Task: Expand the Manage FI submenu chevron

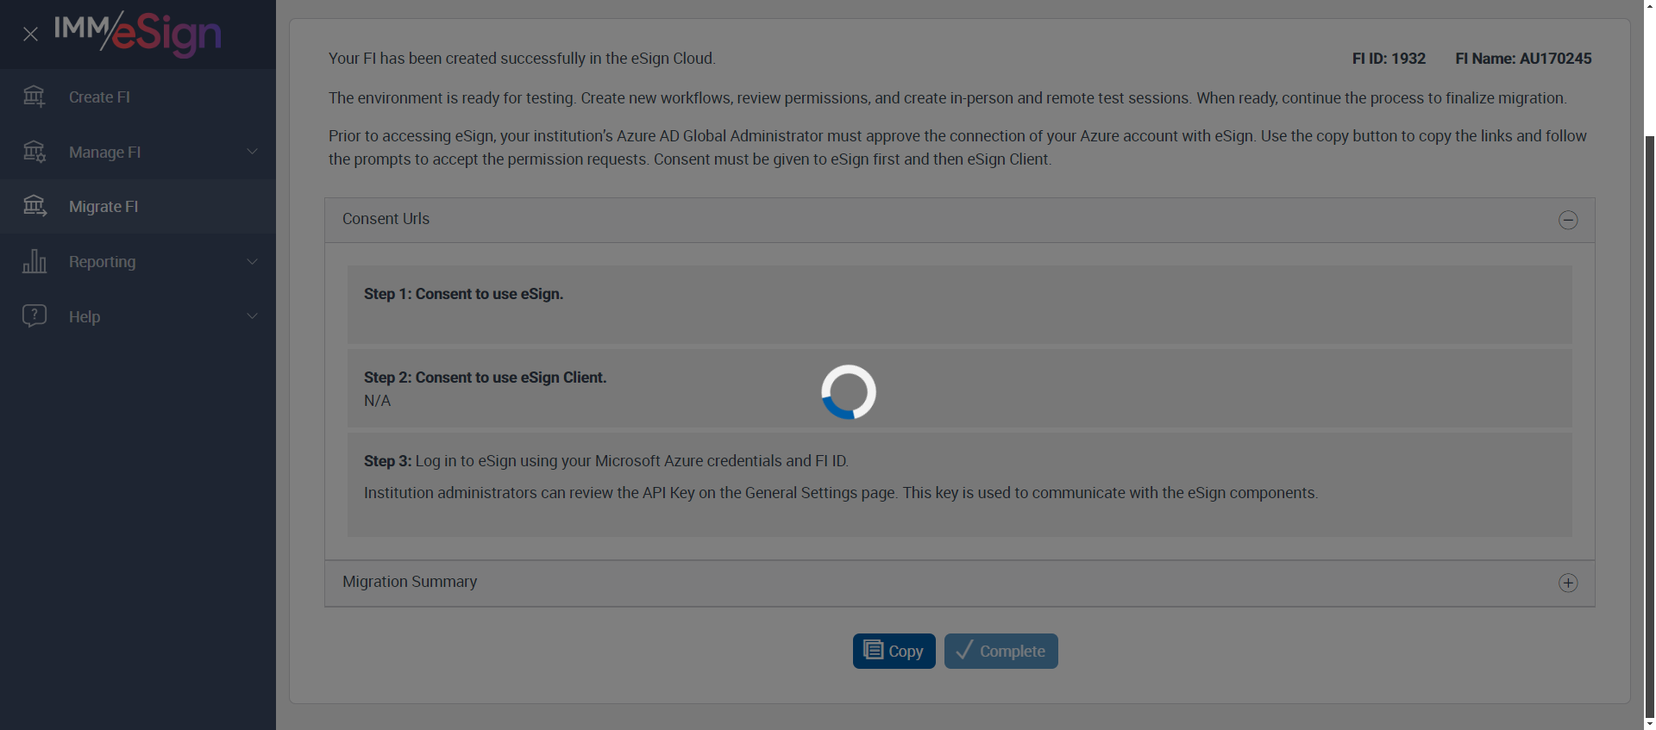Action: (252, 152)
